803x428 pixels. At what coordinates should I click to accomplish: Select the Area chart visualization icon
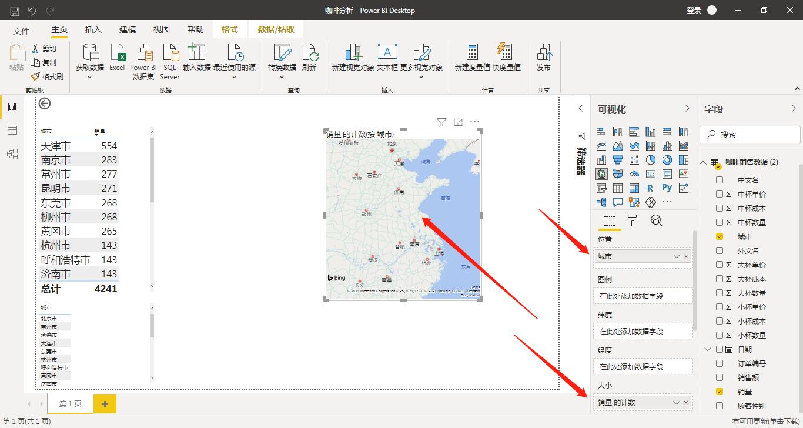pyautogui.click(x=618, y=146)
